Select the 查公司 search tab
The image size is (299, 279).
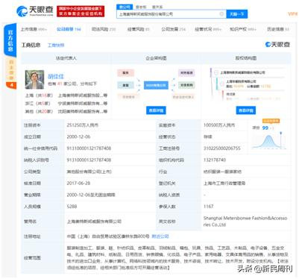(x=125, y=7)
